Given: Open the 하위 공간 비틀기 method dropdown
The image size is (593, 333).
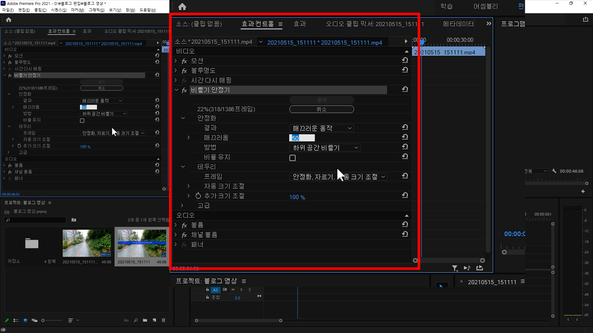Looking at the screenshot, I should tap(324, 148).
